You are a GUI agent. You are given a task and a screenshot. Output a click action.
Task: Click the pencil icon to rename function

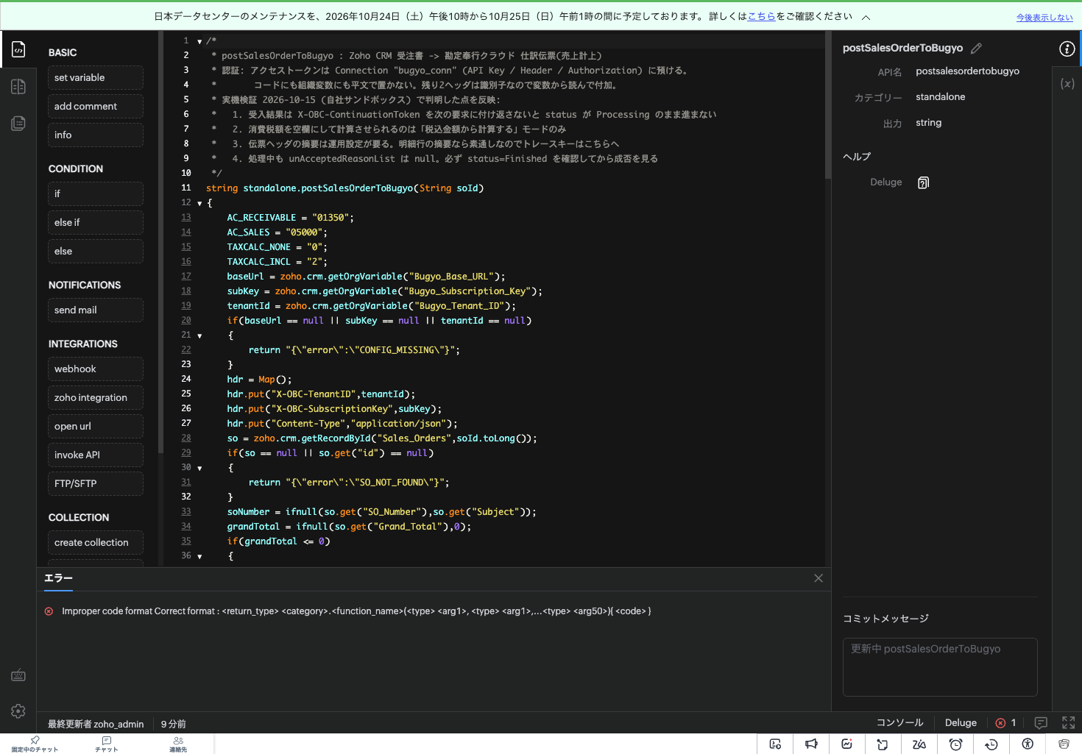click(977, 49)
